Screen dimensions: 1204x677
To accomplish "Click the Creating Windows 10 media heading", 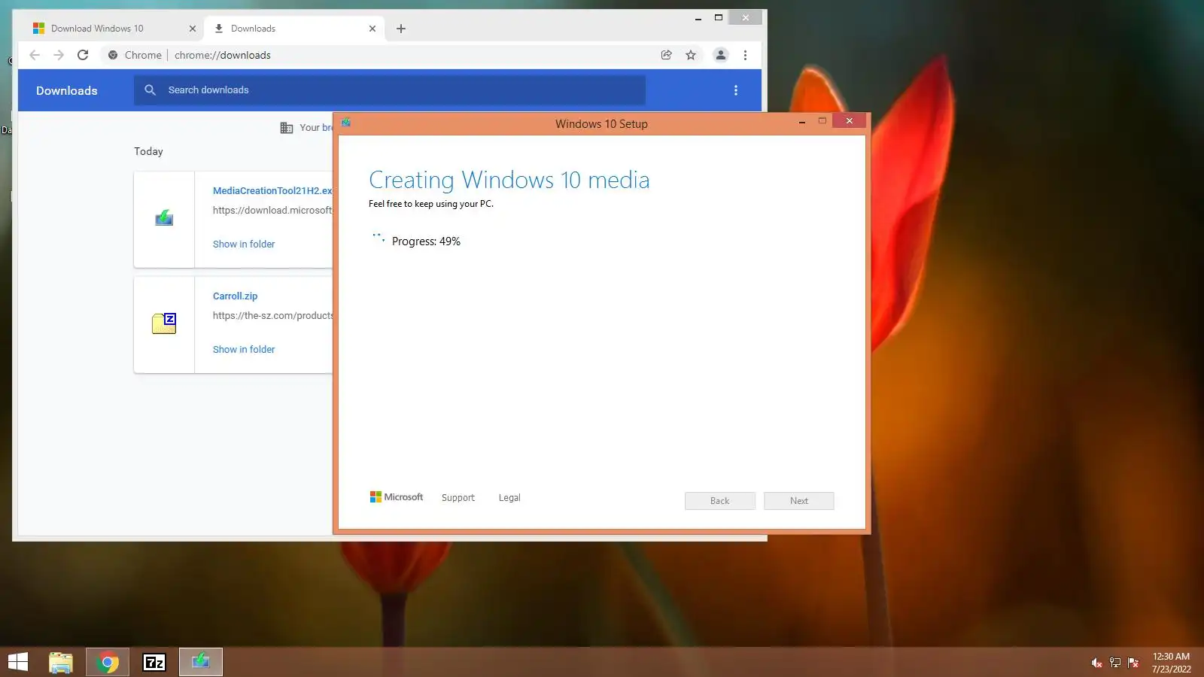I will (509, 181).
